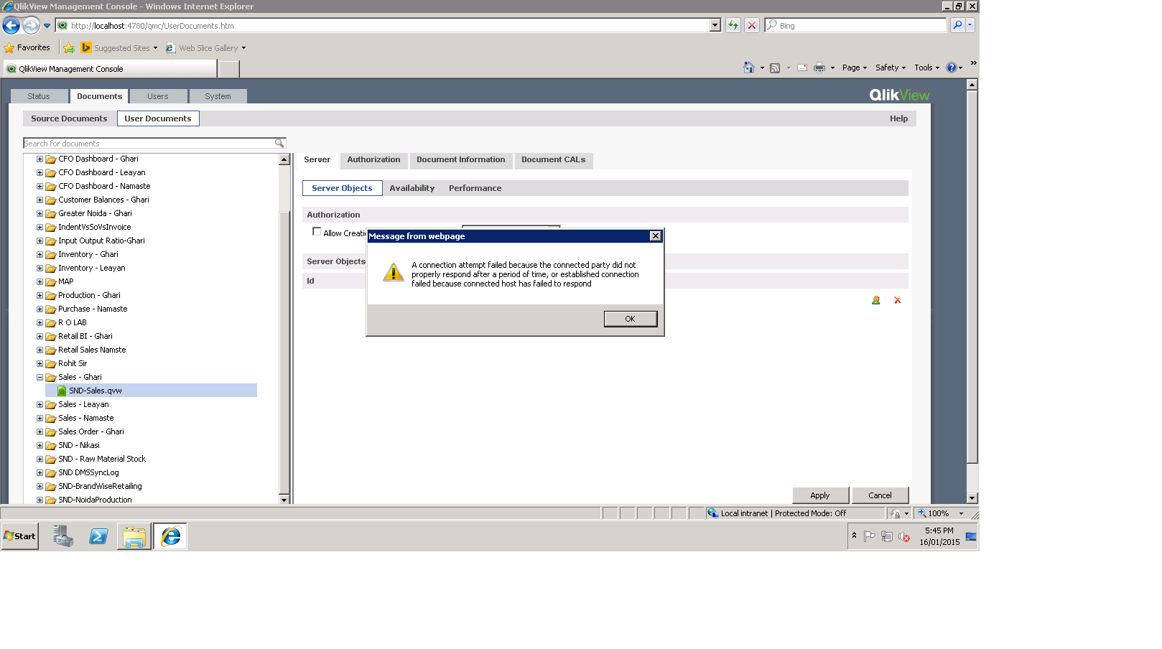Screen dimensions: 1162x649
Task: Open the Page menu dropdown
Action: click(x=855, y=67)
